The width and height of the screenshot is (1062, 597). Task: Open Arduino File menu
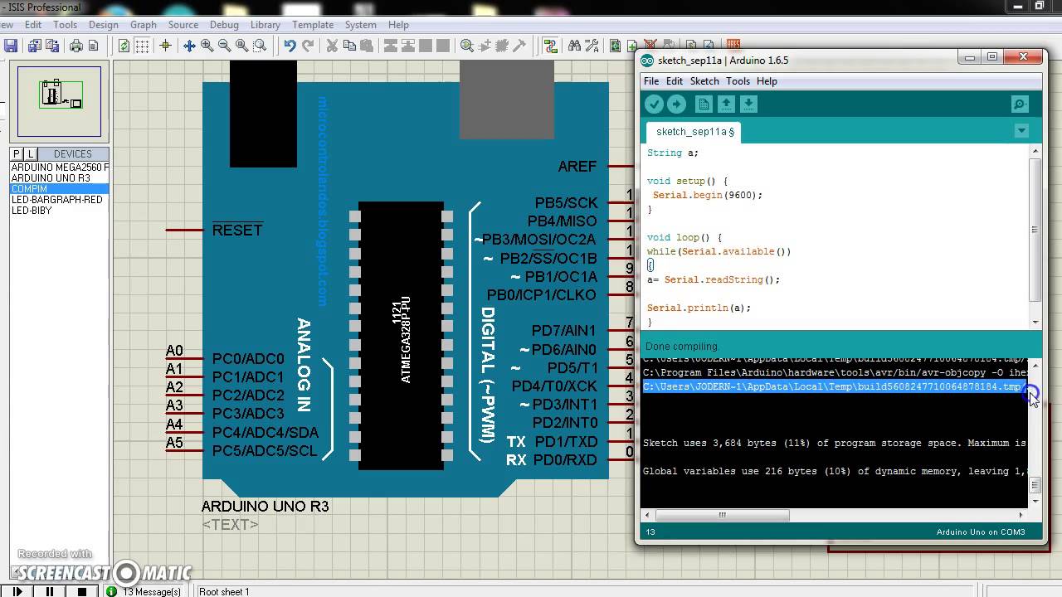click(651, 81)
